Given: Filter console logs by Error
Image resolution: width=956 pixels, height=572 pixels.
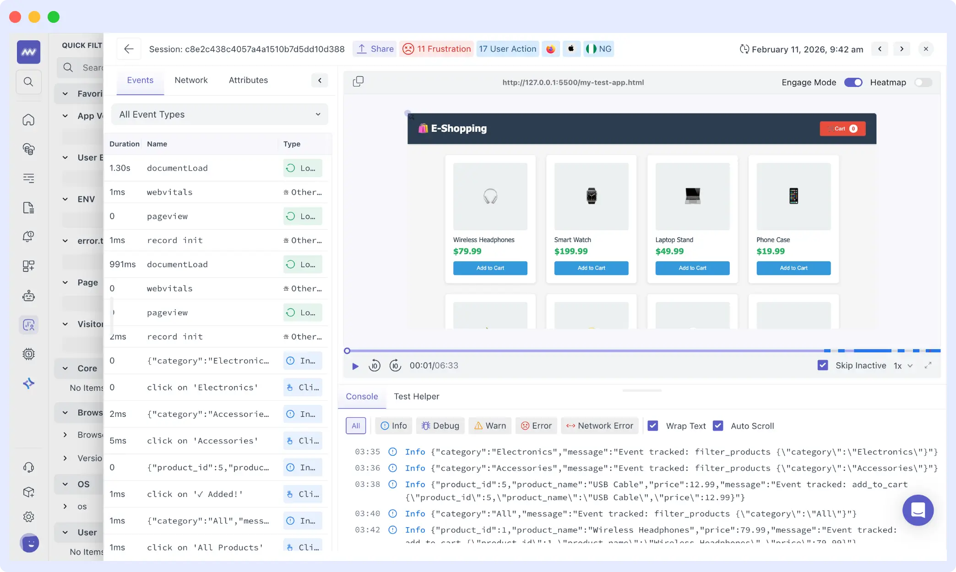Looking at the screenshot, I should click(536, 426).
